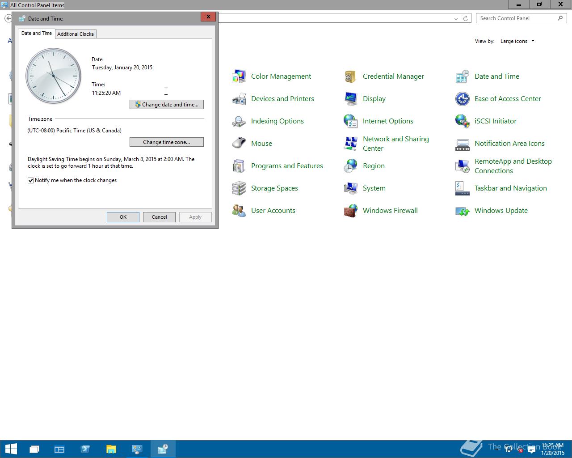Screen dimensions: 572x458
Task: Open the Network and Sharing Center link
Action: 395,144
